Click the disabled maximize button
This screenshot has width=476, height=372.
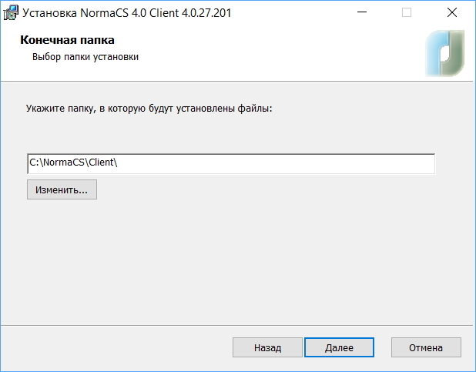(x=407, y=13)
